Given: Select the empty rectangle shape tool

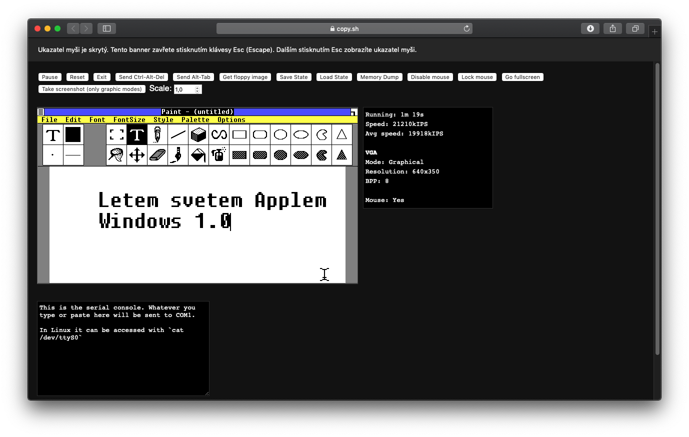Looking at the screenshot, I should [x=239, y=134].
